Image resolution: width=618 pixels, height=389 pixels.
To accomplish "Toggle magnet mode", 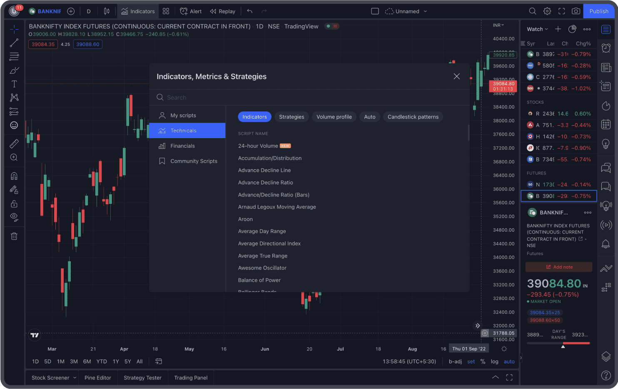I will click(14, 176).
